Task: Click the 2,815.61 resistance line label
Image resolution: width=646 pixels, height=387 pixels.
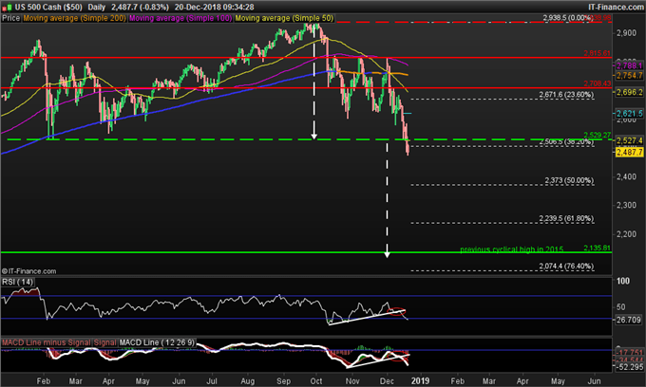Action: pyautogui.click(x=597, y=53)
